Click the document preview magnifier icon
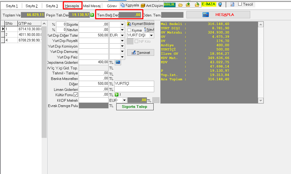 tap(232, 5)
